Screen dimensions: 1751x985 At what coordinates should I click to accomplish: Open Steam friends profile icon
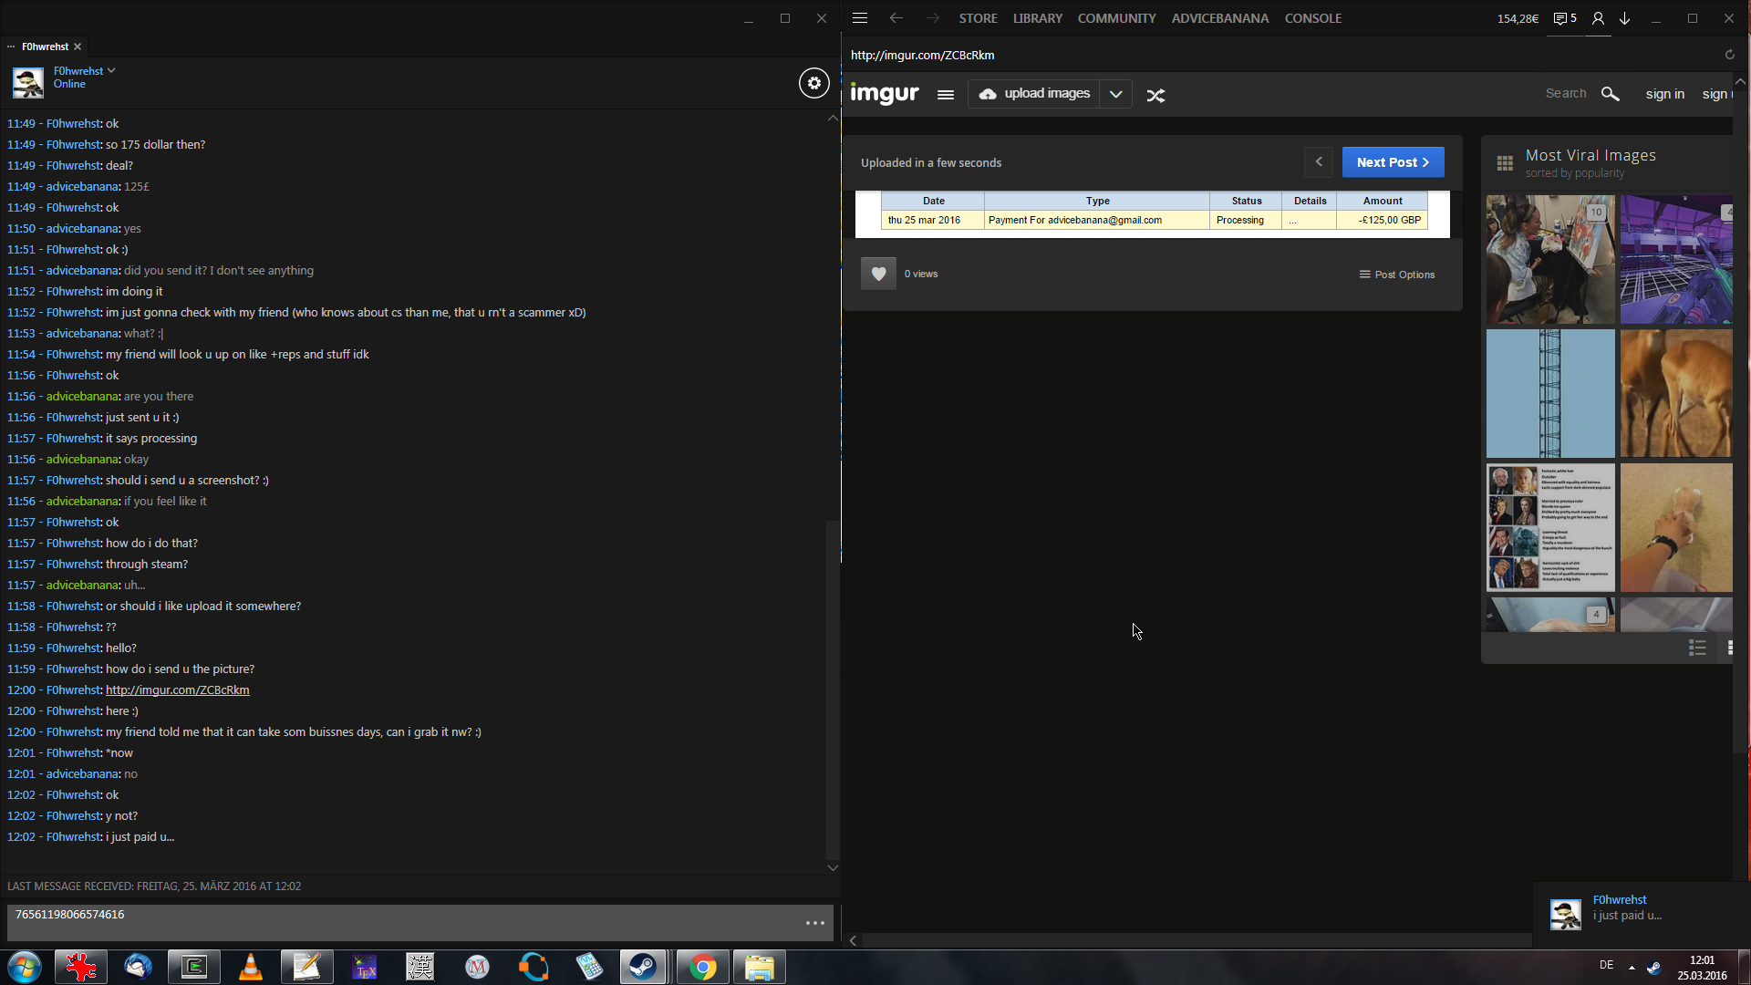point(1598,18)
